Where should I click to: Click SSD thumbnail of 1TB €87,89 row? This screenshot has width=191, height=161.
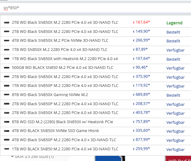7,50
